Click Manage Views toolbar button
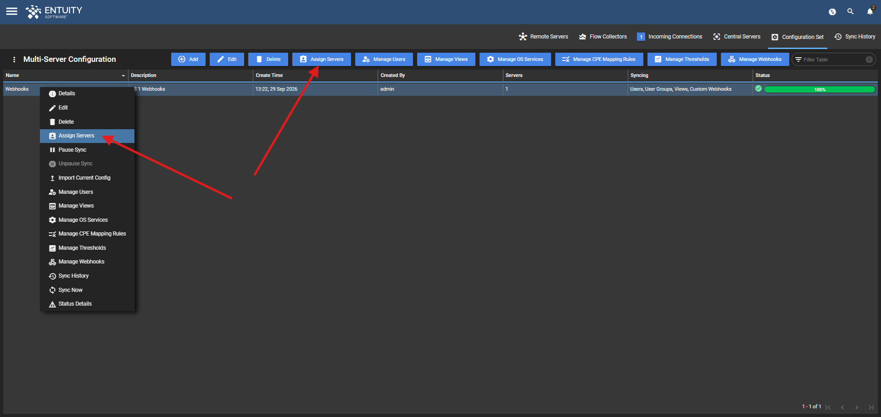Screen dimensions: 881x417 click(446, 60)
